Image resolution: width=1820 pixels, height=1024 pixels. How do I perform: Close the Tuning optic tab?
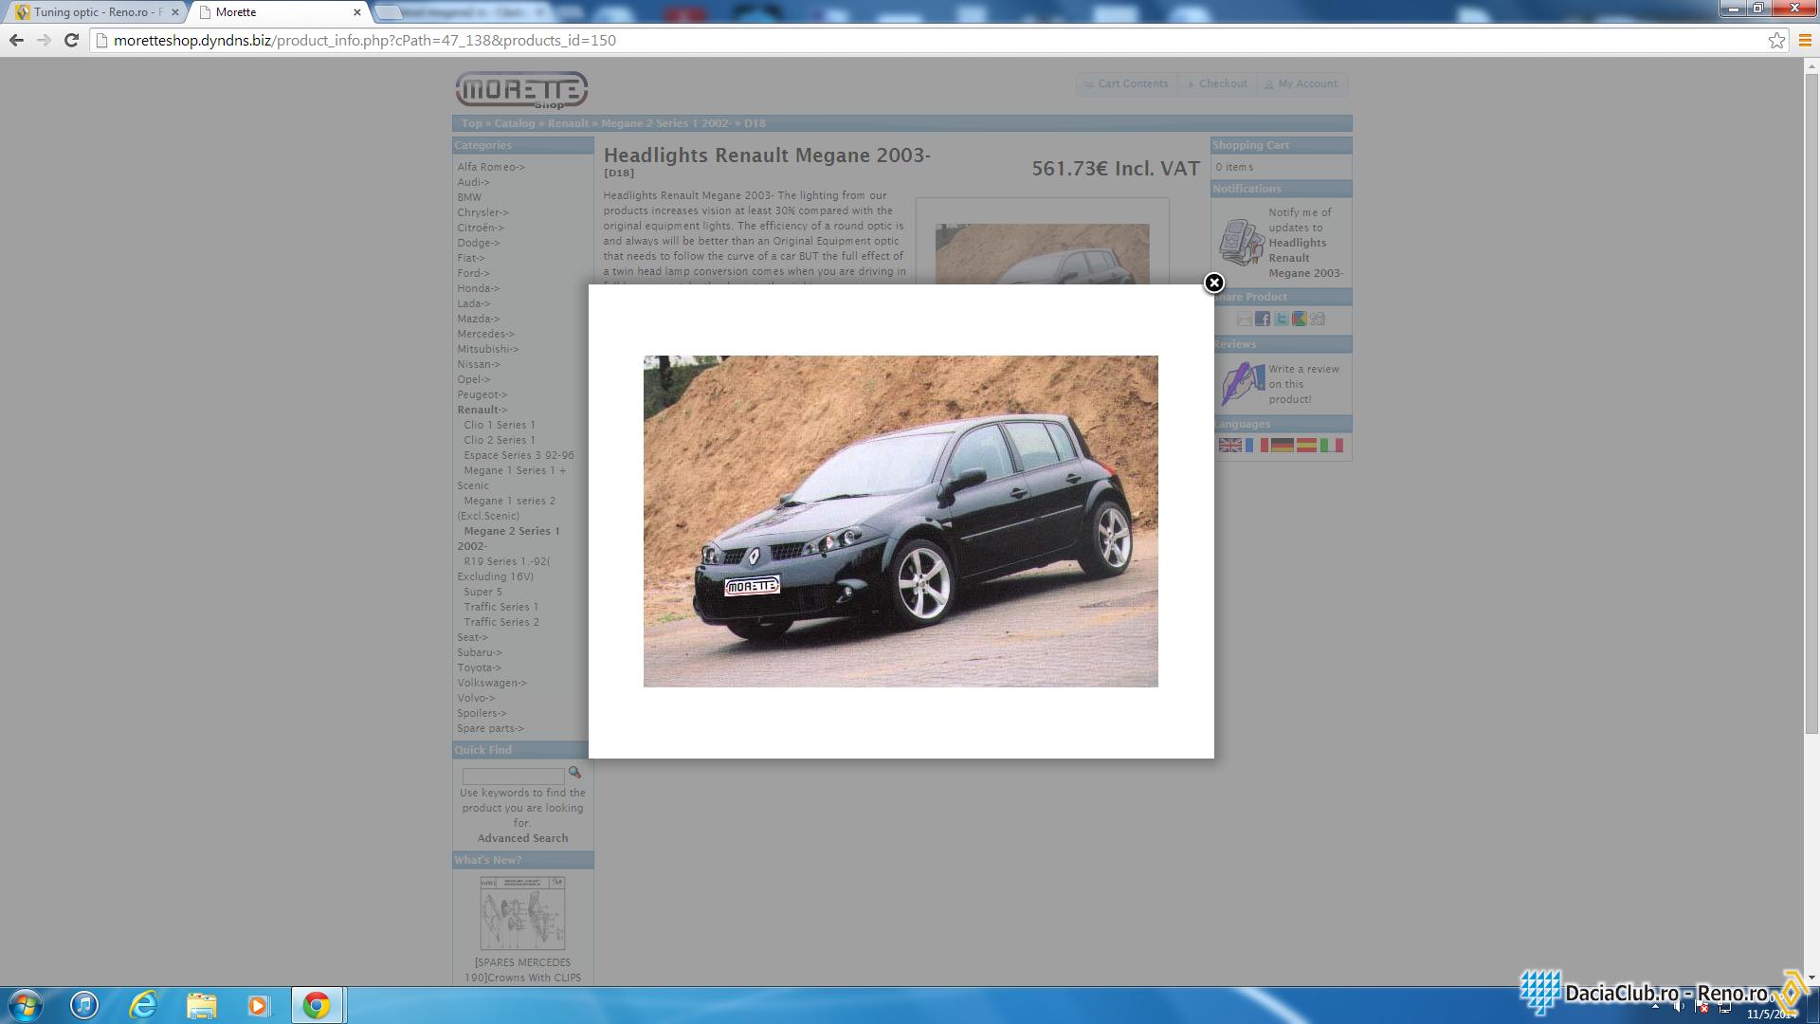pyautogui.click(x=174, y=12)
